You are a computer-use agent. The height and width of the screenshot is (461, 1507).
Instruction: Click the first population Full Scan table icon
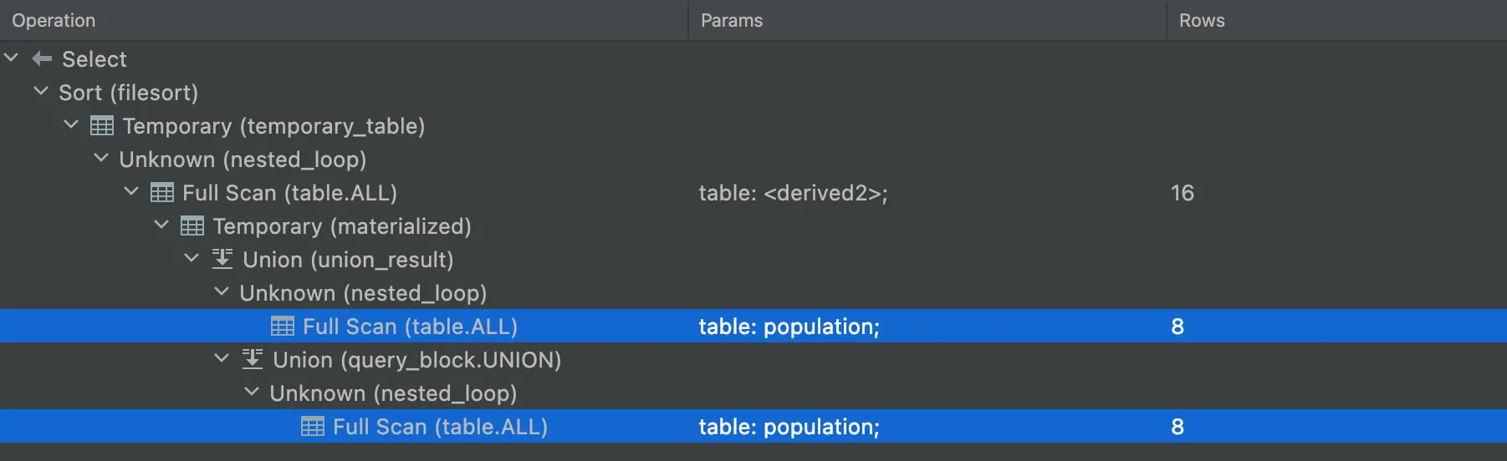click(x=283, y=327)
